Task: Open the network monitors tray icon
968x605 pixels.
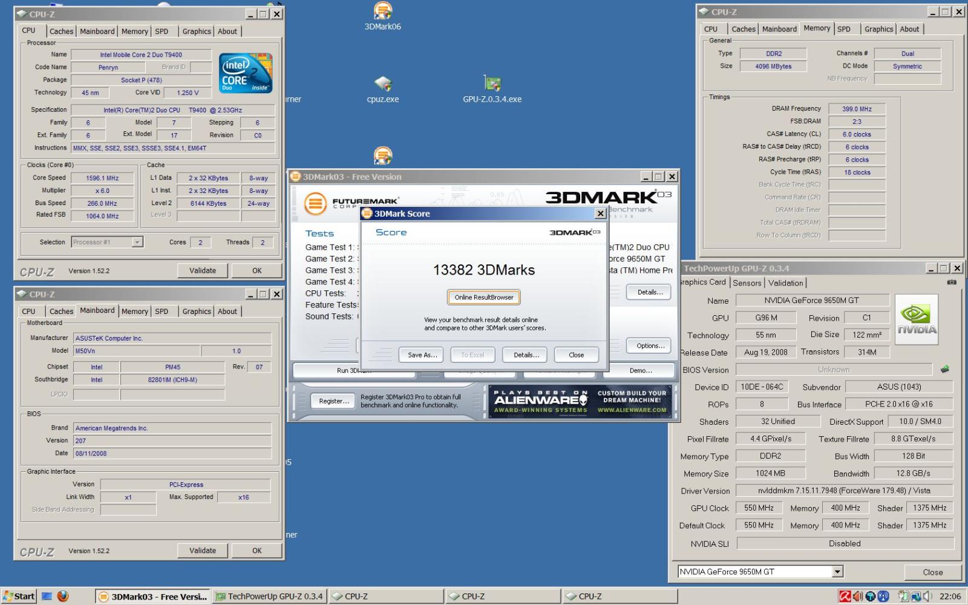Action: click(x=916, y=597)
